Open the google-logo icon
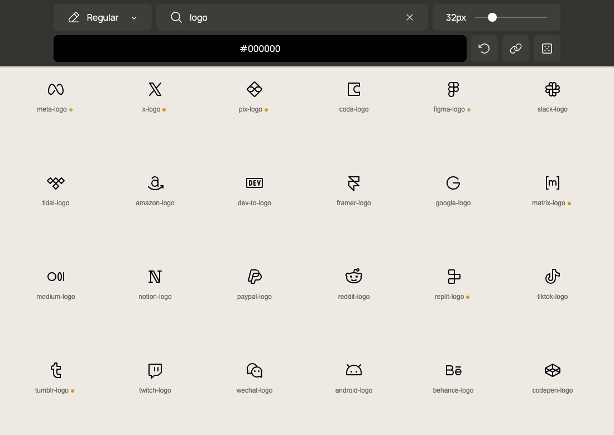 click(x=453, y=183)
